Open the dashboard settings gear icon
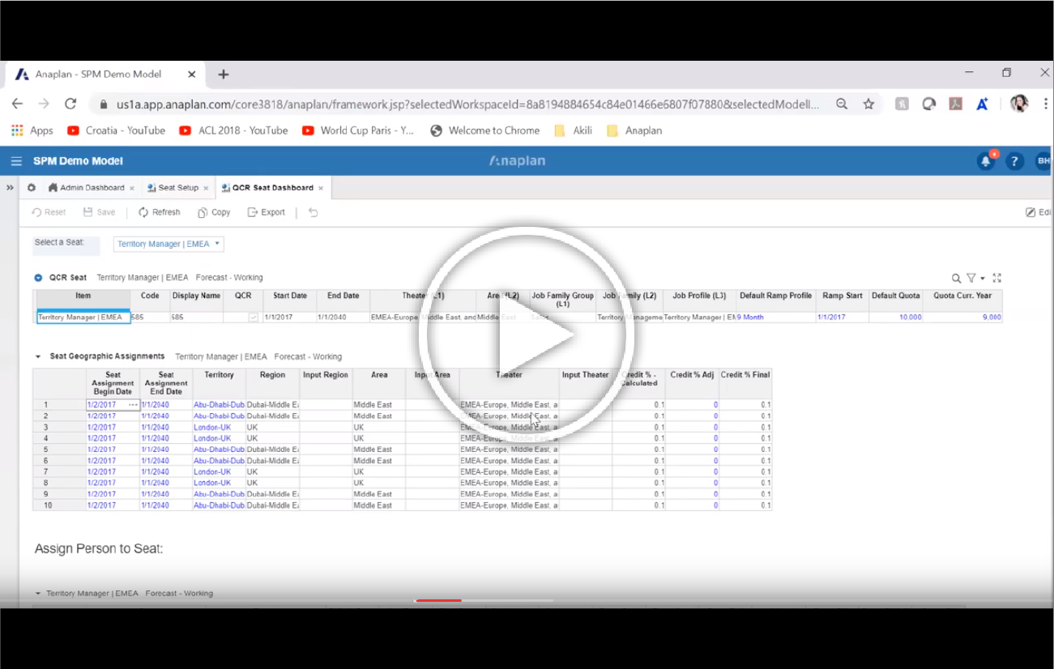 [32, 188]
